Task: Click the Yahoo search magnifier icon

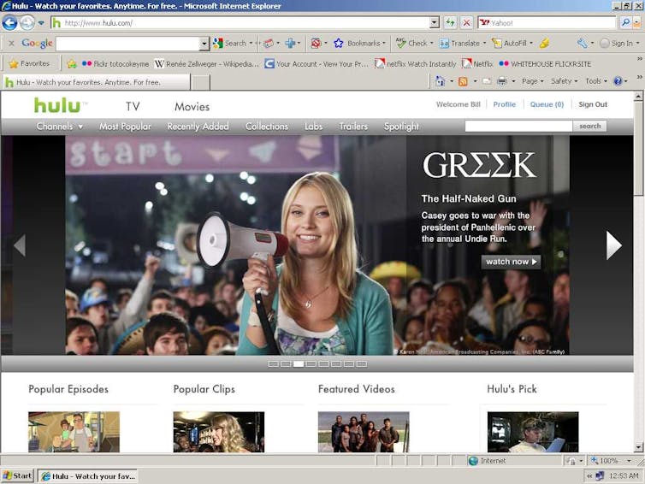Action: 625,22
